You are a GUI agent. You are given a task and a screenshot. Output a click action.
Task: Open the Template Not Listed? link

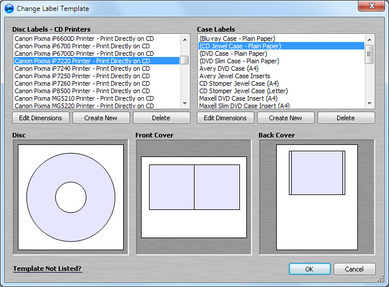(47, 269)
